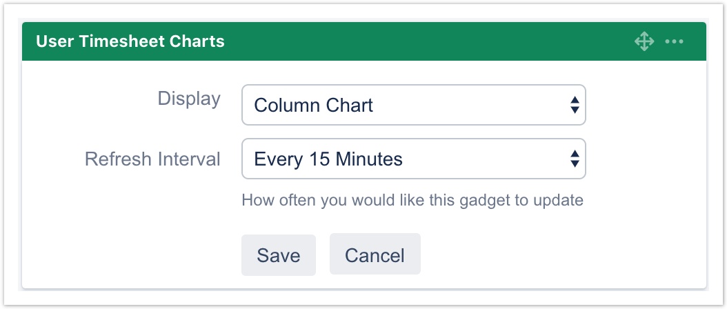727x309 pixels.
Task: Save the gadget configuration
Action: (x=278, y=255)
